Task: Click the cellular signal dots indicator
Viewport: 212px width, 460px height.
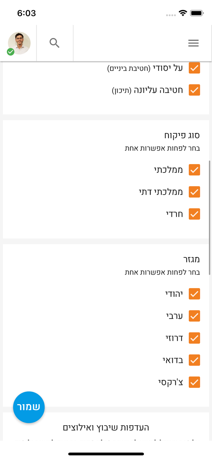Action: [x=170, y=15]
